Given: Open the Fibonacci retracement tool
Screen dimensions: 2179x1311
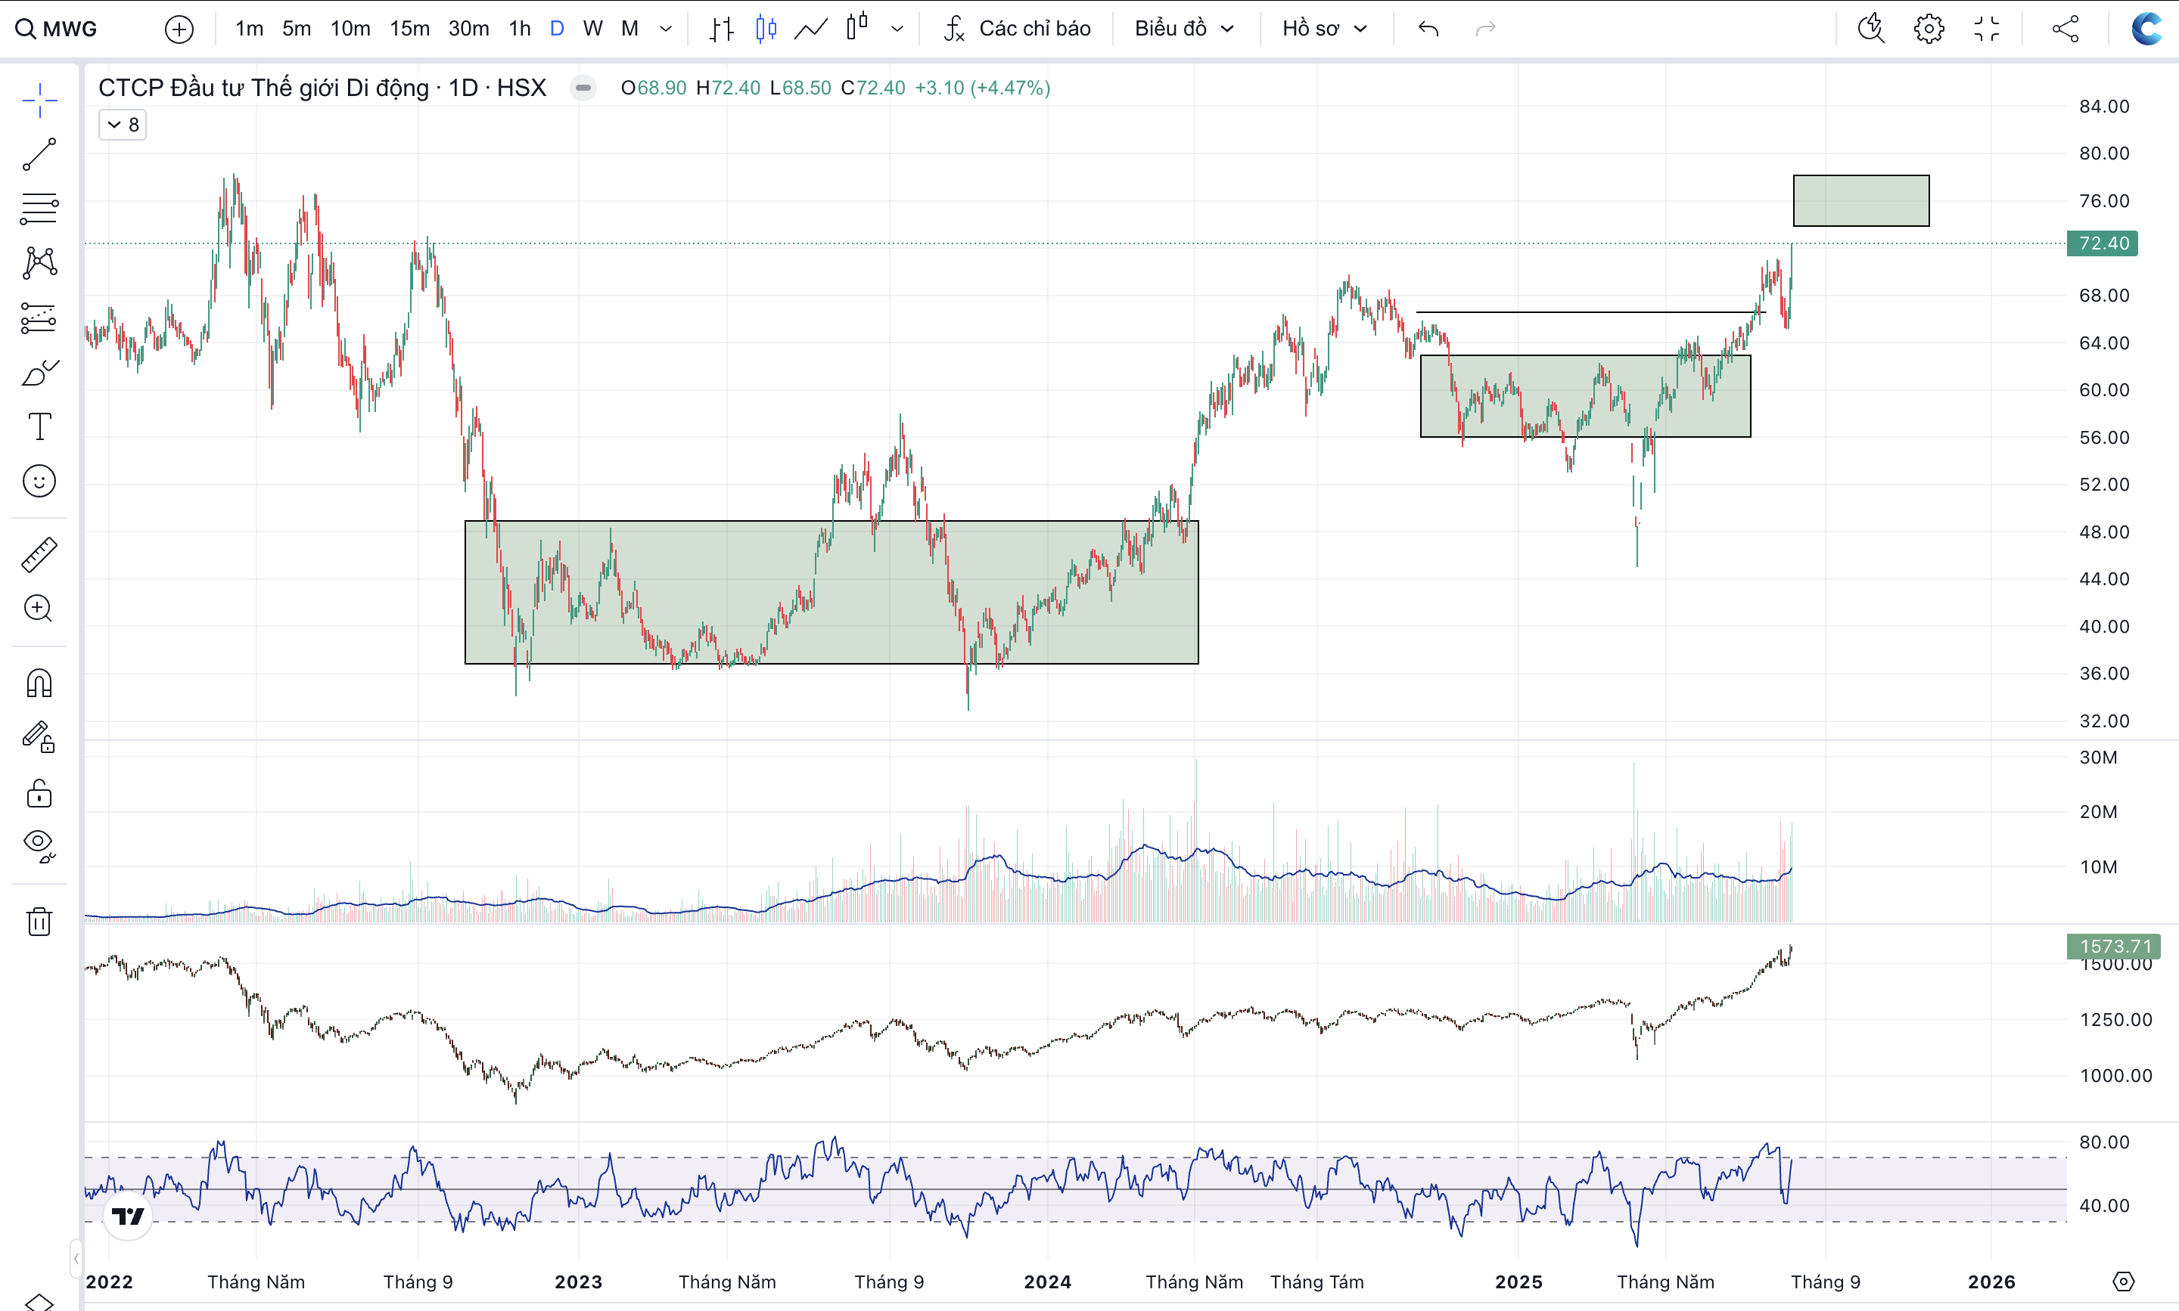Looking at the screenshot, I should click(x=39, y=209).
